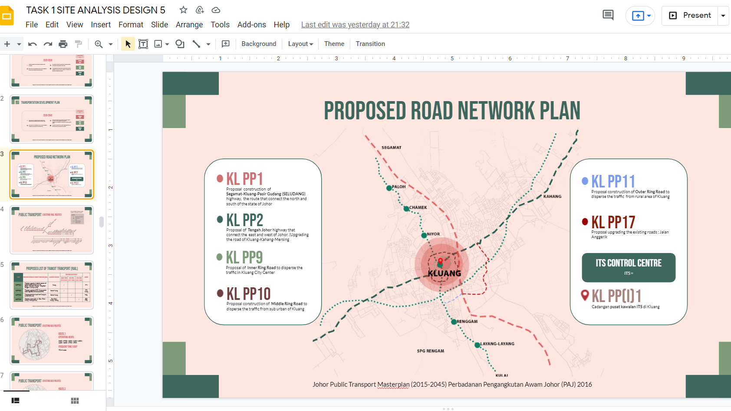Choose the Text box tool
Viewport: 731px width, 411px height.
143,44
